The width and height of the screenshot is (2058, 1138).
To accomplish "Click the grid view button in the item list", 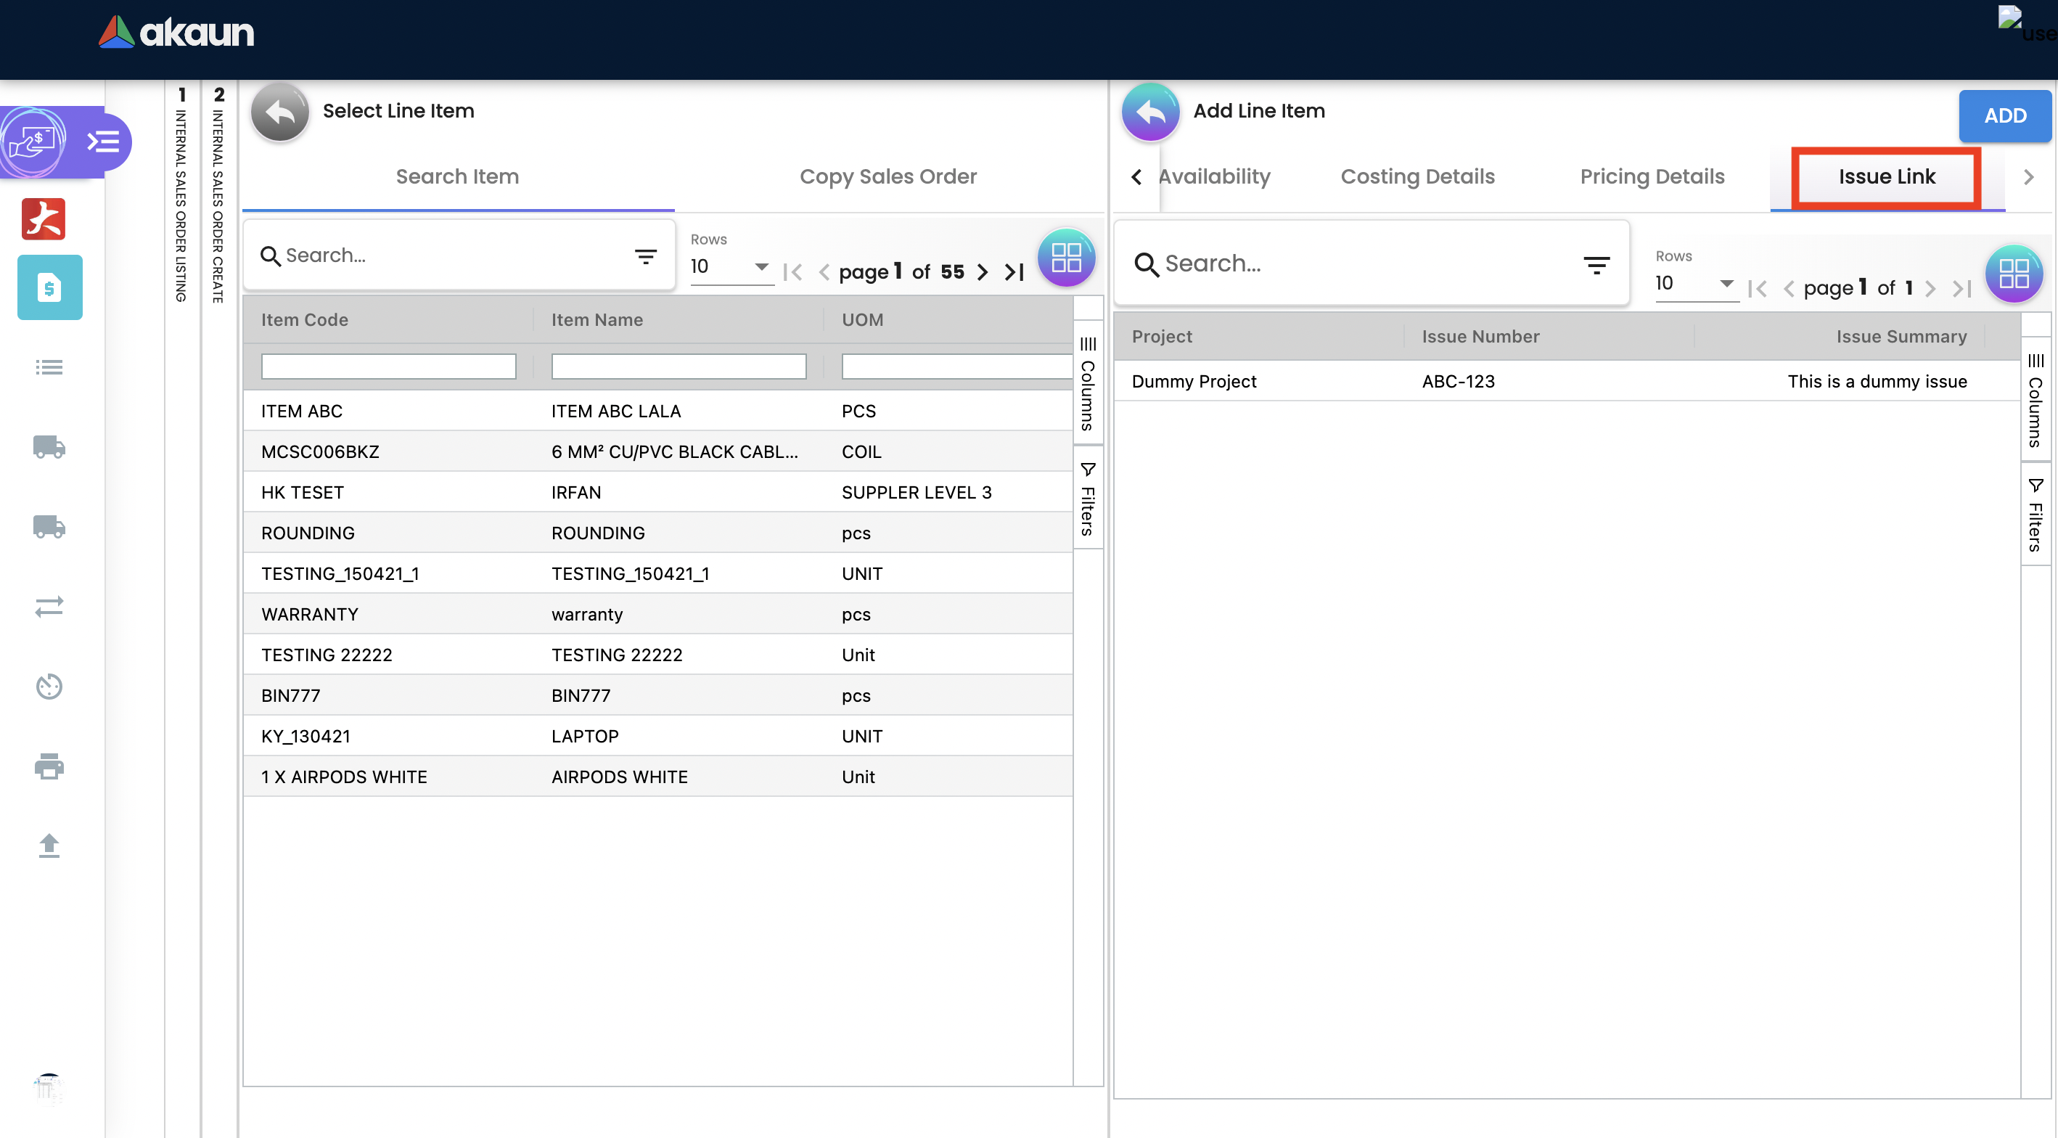I will [1065, 258].
